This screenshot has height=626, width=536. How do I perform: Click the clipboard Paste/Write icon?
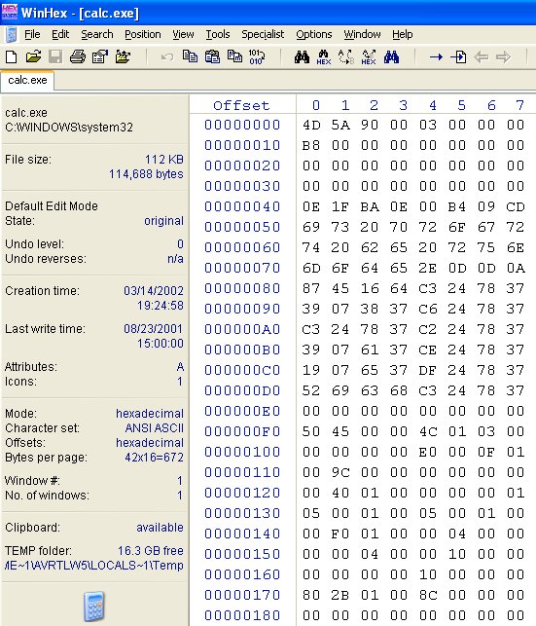[x=213, y=56]
